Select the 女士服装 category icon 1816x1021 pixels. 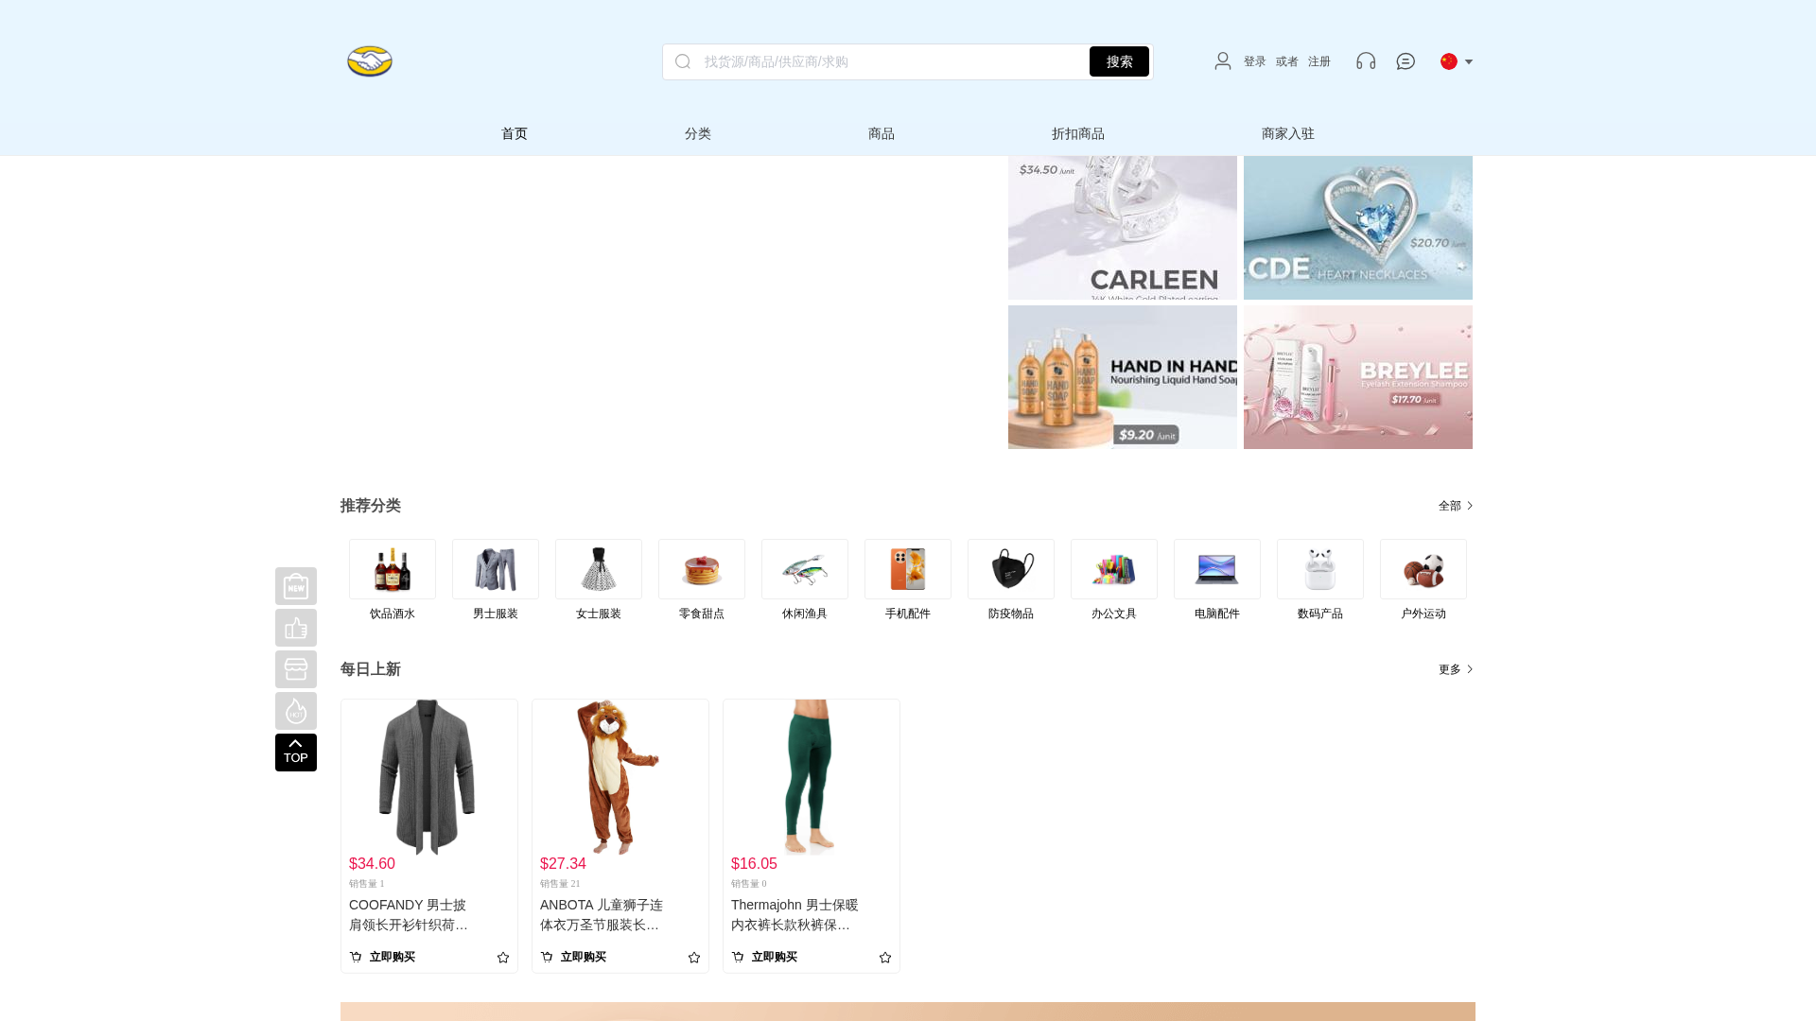599,569
